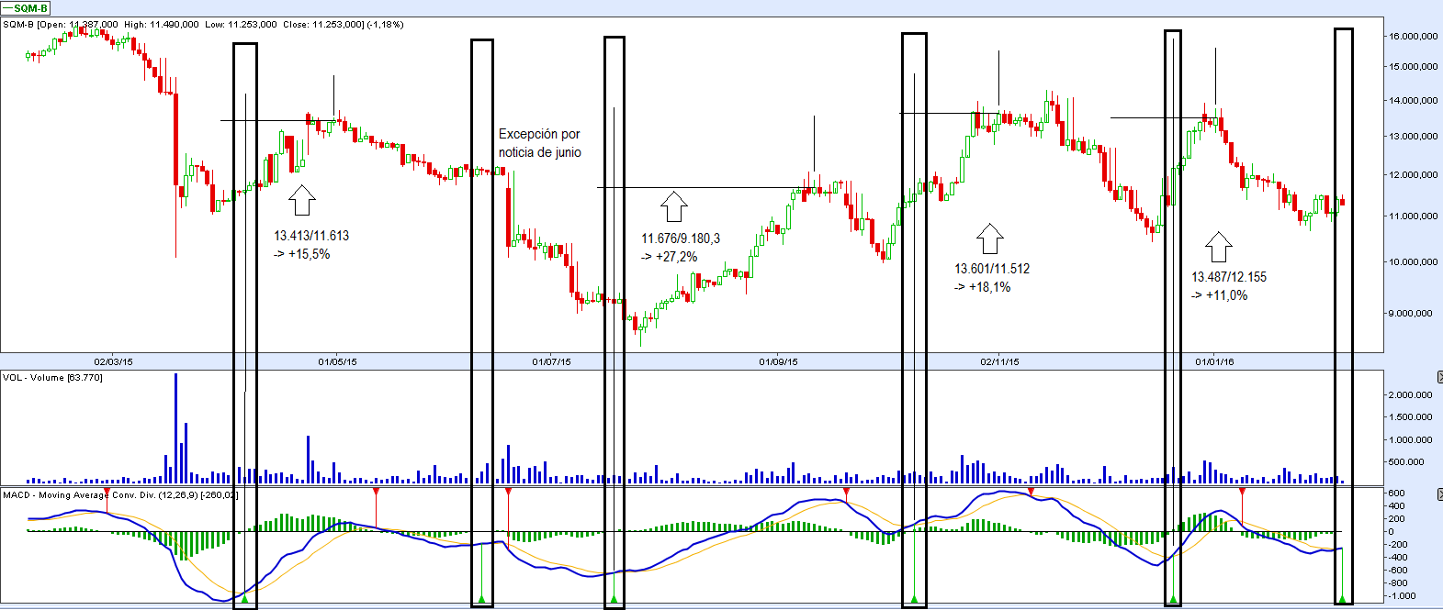Select the 'Excepción por noticia de junio' annotation
Screen dimensions: 1443x610
tap(540, 143)
